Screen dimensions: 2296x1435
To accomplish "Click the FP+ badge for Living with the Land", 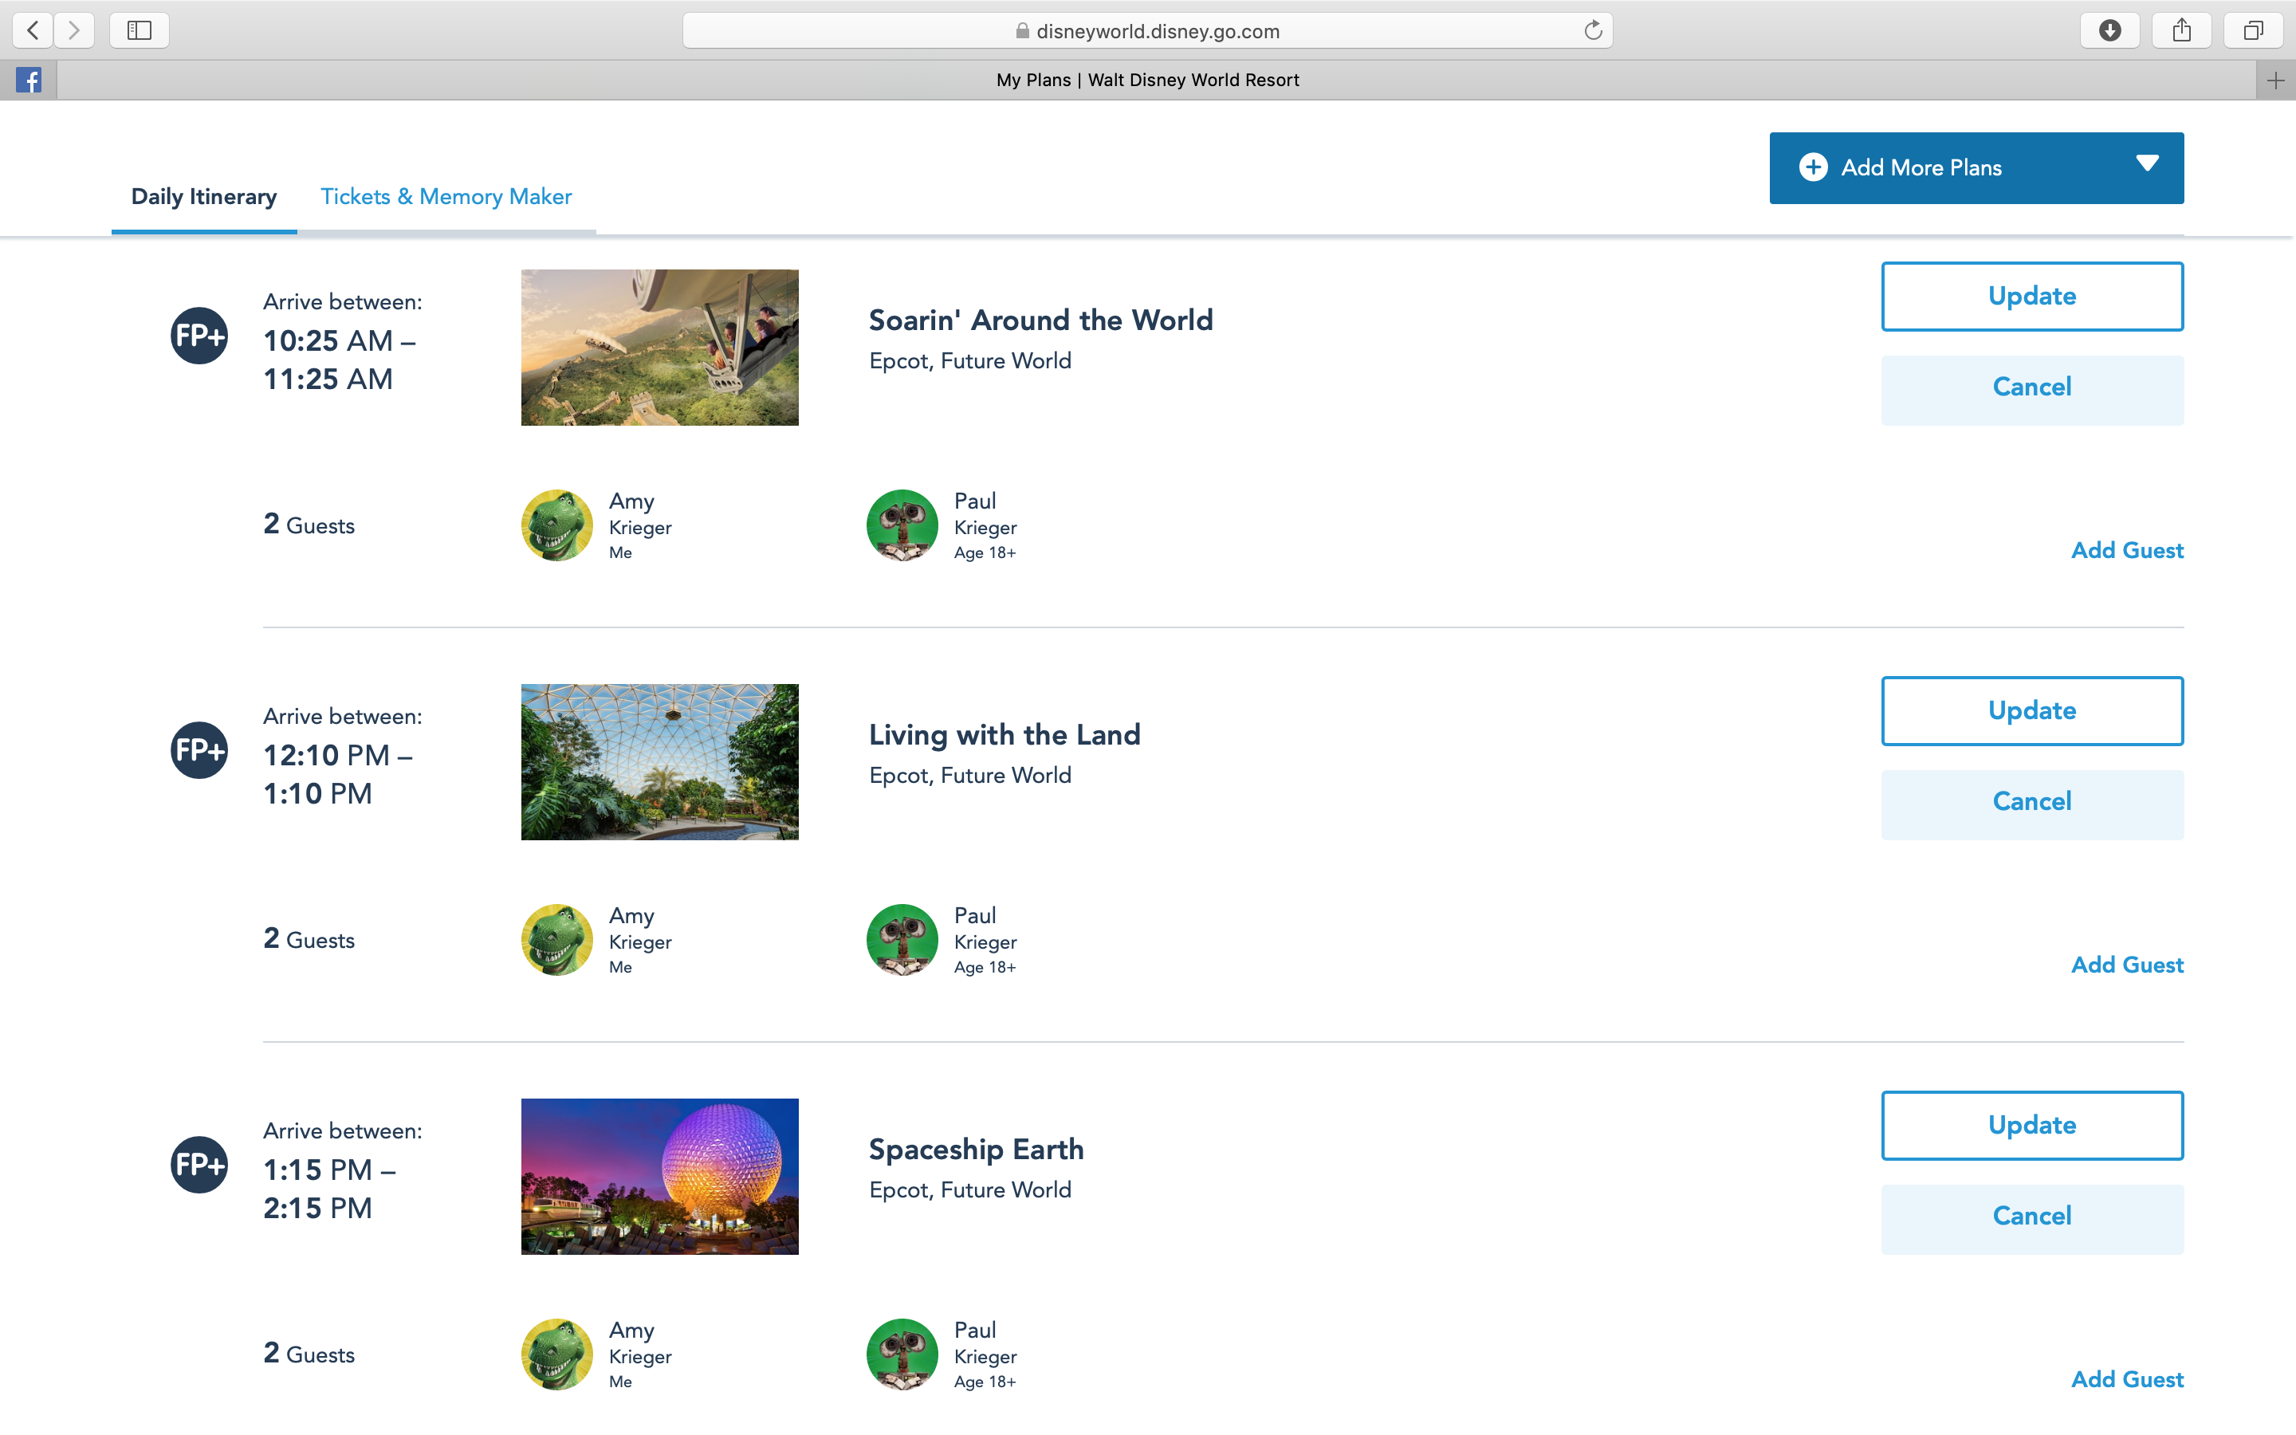I will point(199,749).
